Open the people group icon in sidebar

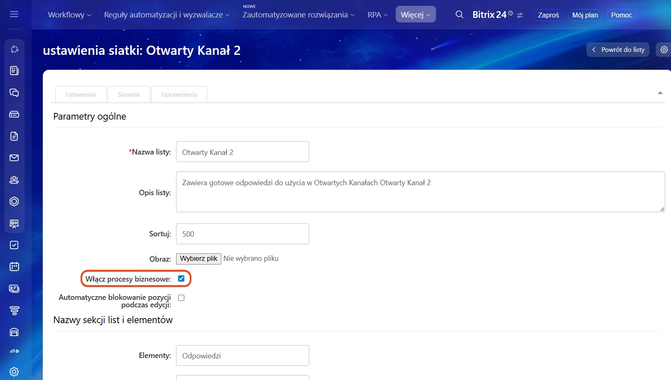pyautogui.click(x=14, y=180)
